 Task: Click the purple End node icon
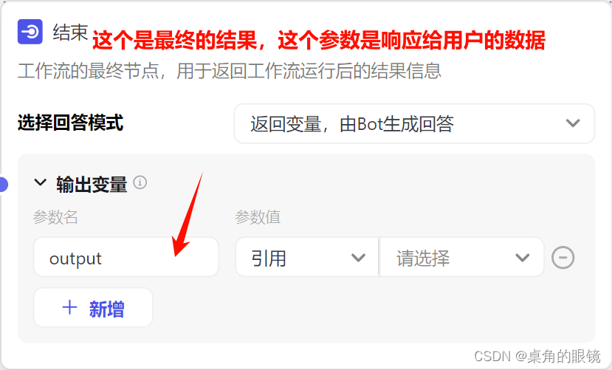tap(30, 32)
